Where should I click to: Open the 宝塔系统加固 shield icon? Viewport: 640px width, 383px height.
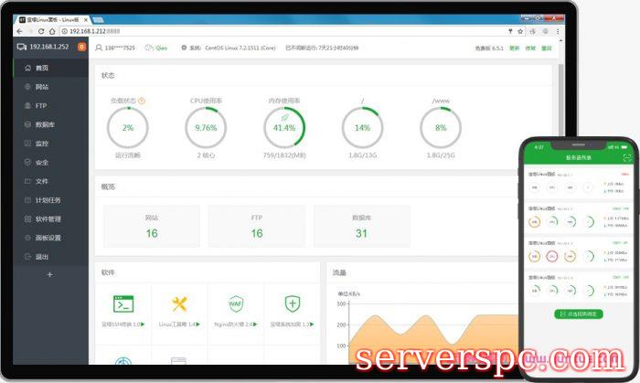click(x=292, y=303)
